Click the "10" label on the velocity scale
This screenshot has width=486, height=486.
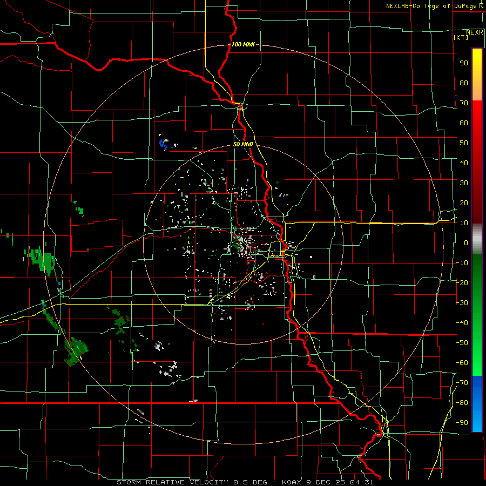tap(464, 223)
